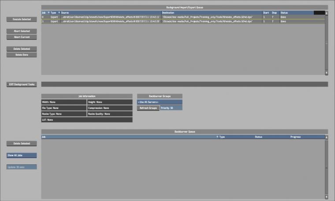Click the Priority 50 field
This screenshot has height=201, width=335.
point(171,108)
